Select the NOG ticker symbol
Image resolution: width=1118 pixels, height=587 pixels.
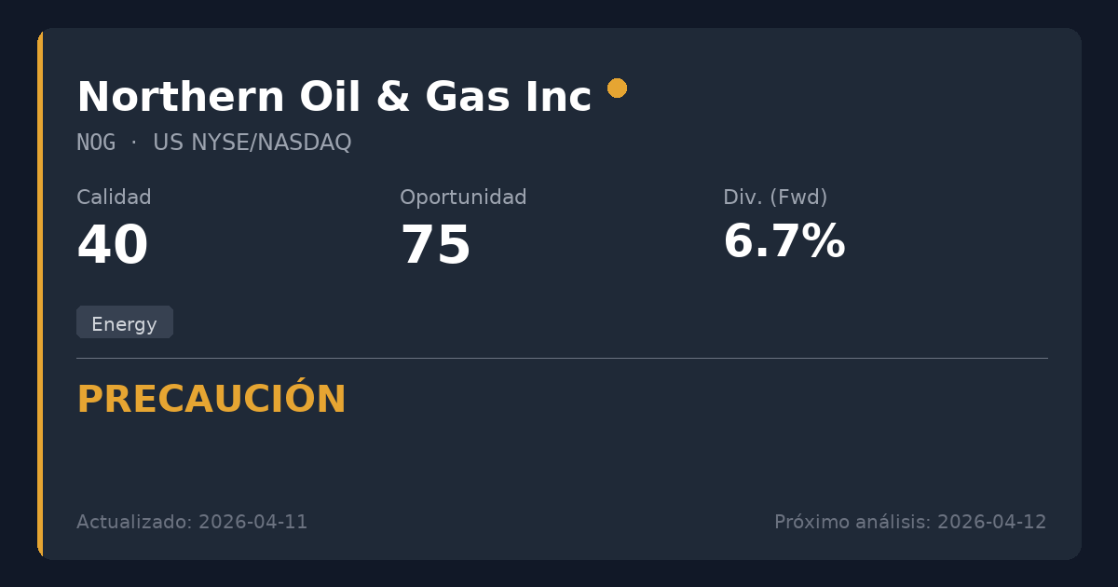click(x=96, y=143)
